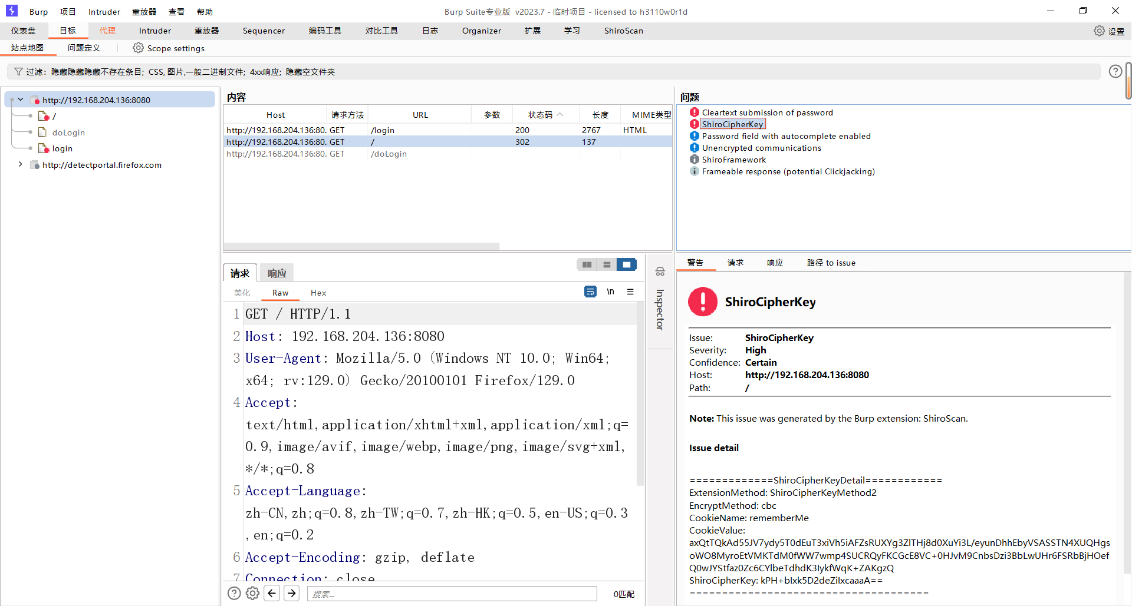1132x606 pixels.
Task: Click the red alert icon beside ShiroCipherKey issue
Action: click(695, 124)
